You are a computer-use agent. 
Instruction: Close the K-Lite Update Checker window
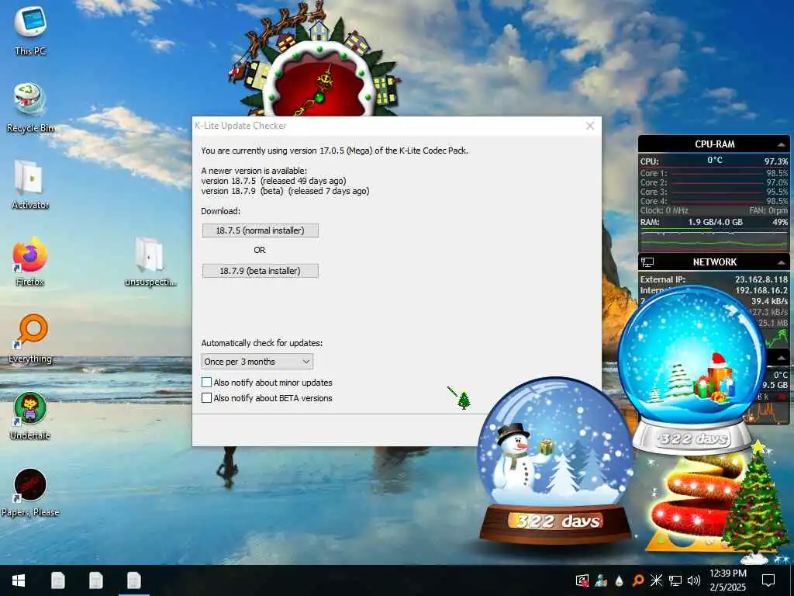point(590,126)
